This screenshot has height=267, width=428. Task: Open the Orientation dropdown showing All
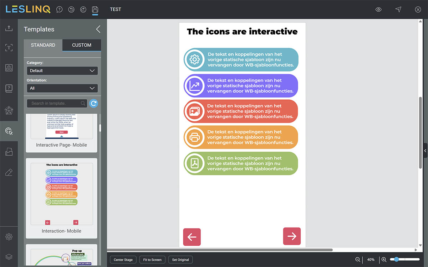tap(62, 88)
